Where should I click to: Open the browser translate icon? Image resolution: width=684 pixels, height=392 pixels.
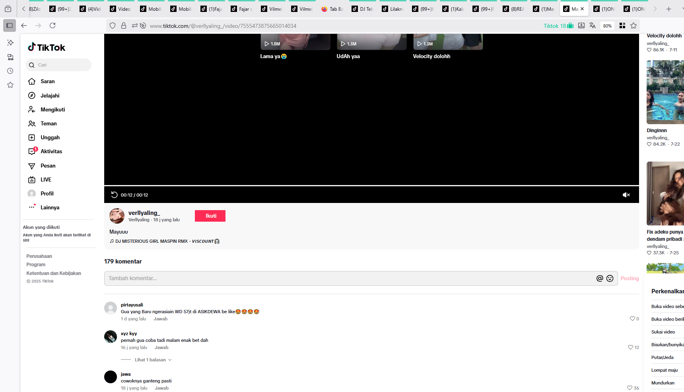pos(593,25)
